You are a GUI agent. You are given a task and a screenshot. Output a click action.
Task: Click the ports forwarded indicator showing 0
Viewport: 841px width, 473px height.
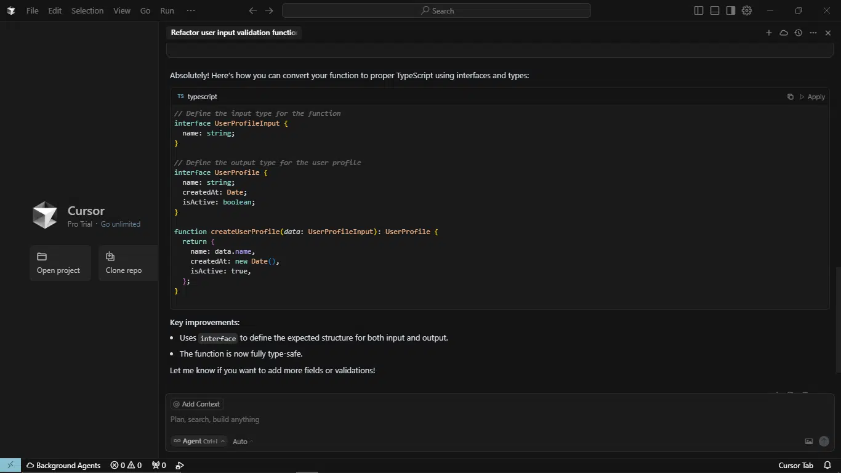point(159,465)
